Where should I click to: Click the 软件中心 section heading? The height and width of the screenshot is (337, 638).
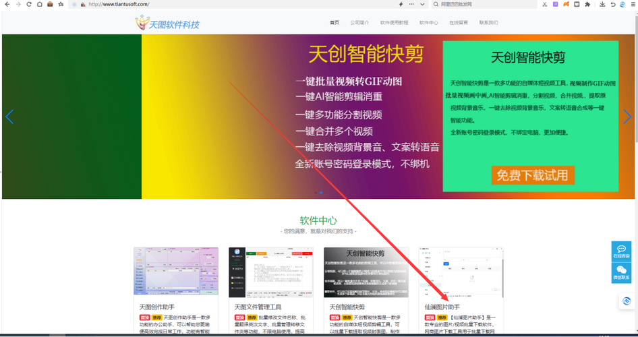[318, 221]
